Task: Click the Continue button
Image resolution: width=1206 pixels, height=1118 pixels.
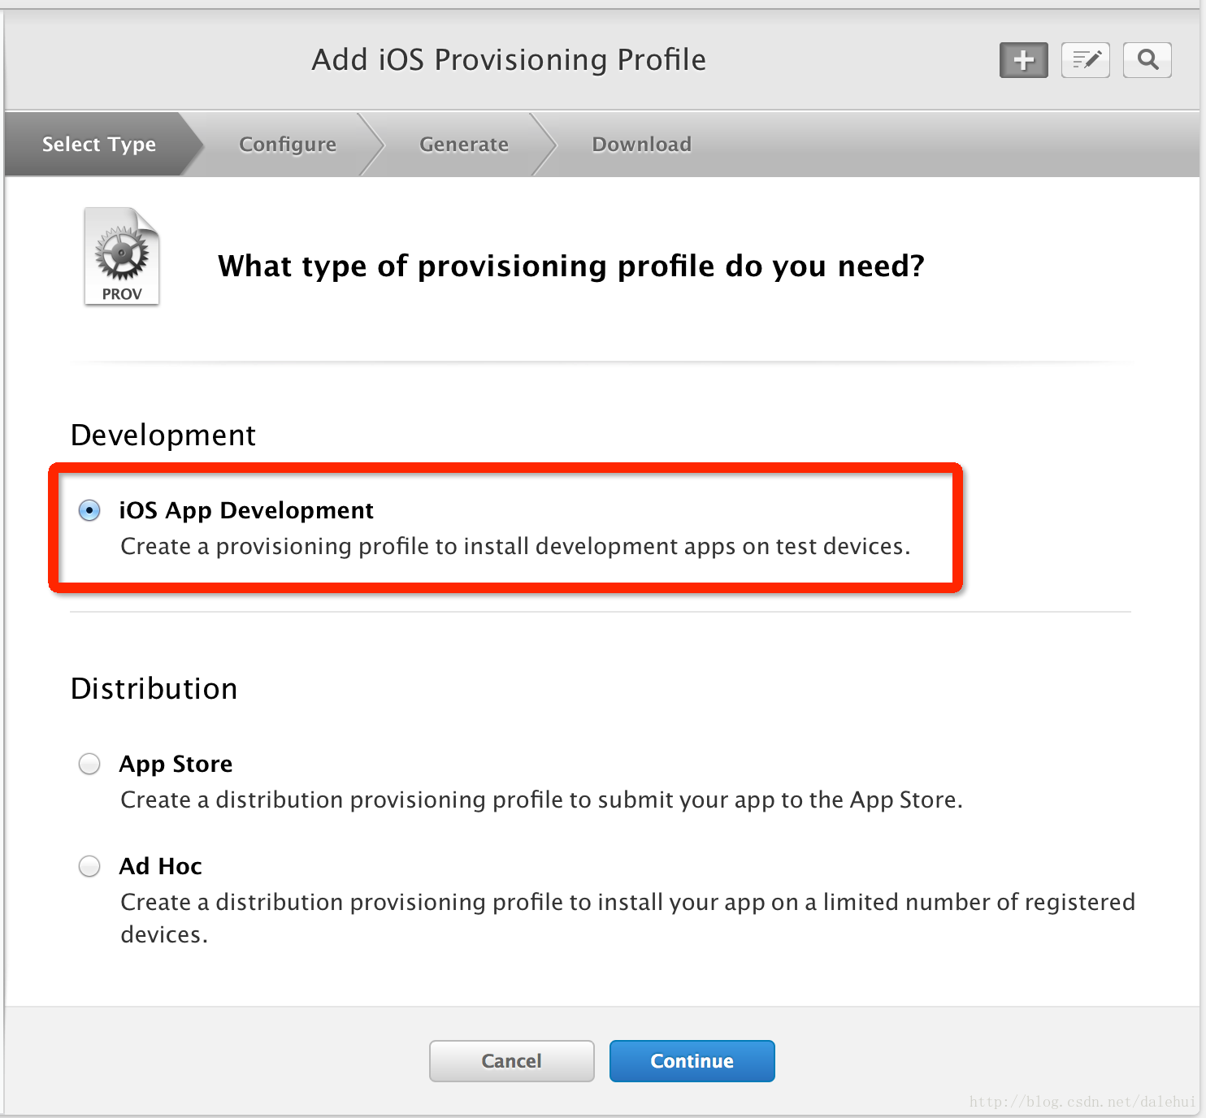Action: [692, 1061]
